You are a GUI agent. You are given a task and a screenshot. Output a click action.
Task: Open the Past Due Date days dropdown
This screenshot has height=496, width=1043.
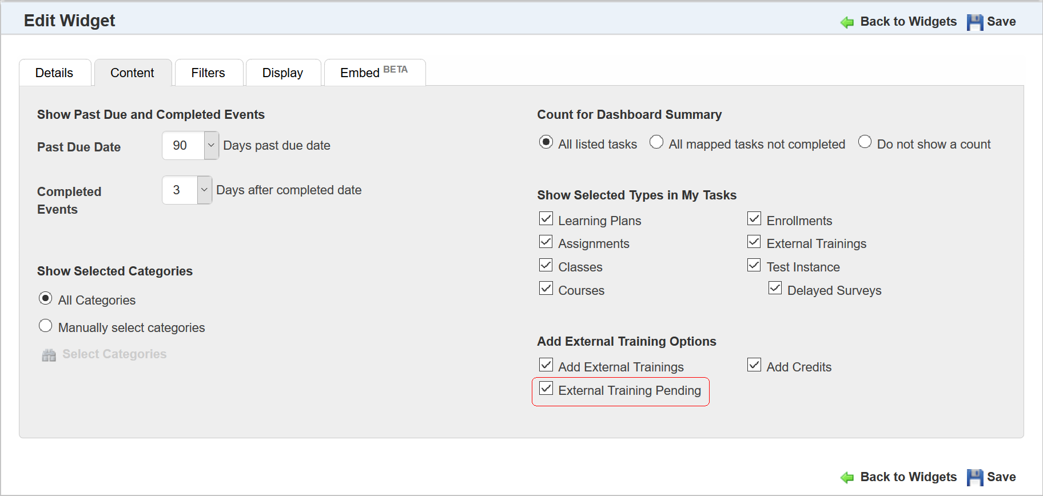211,146
